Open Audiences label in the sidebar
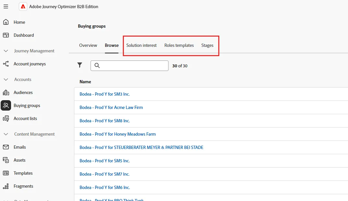 point(23,92)
